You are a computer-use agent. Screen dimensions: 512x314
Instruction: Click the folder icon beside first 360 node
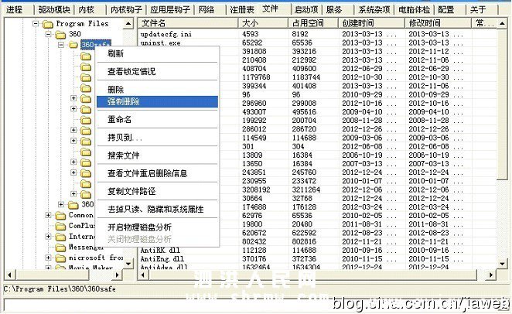(61, 34)
